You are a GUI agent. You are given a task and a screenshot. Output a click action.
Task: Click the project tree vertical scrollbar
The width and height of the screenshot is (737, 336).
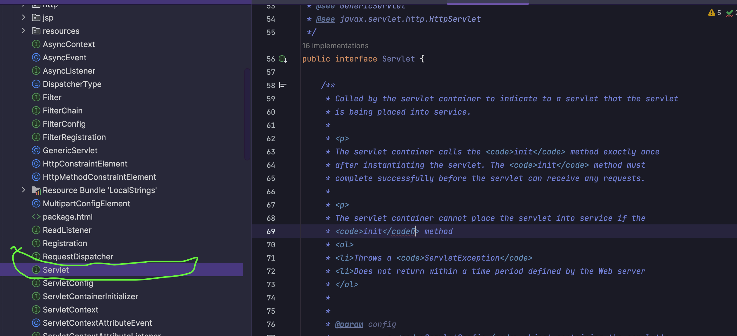pos(247,115)
